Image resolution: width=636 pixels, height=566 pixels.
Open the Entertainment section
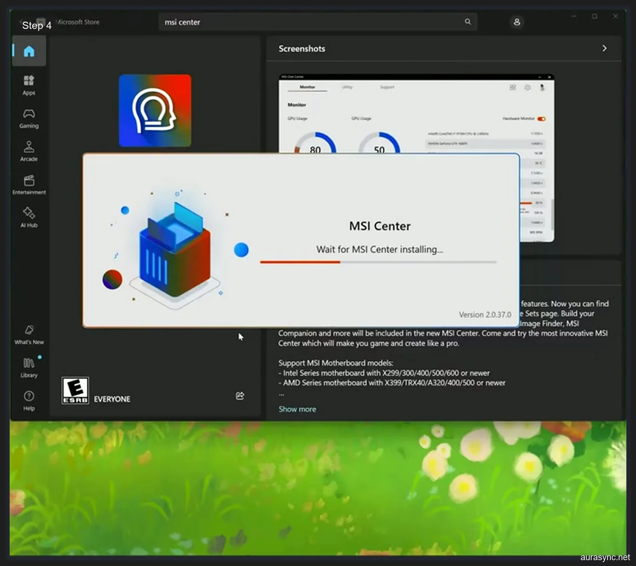coord(28,184)
